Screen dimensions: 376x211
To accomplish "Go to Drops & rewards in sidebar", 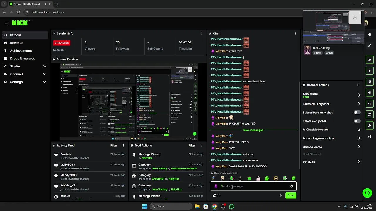I will pos(25,59).
